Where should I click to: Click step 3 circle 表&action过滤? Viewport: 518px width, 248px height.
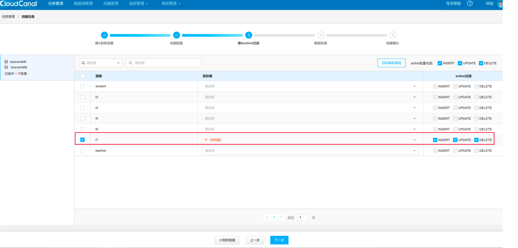[x=248, y=35]
